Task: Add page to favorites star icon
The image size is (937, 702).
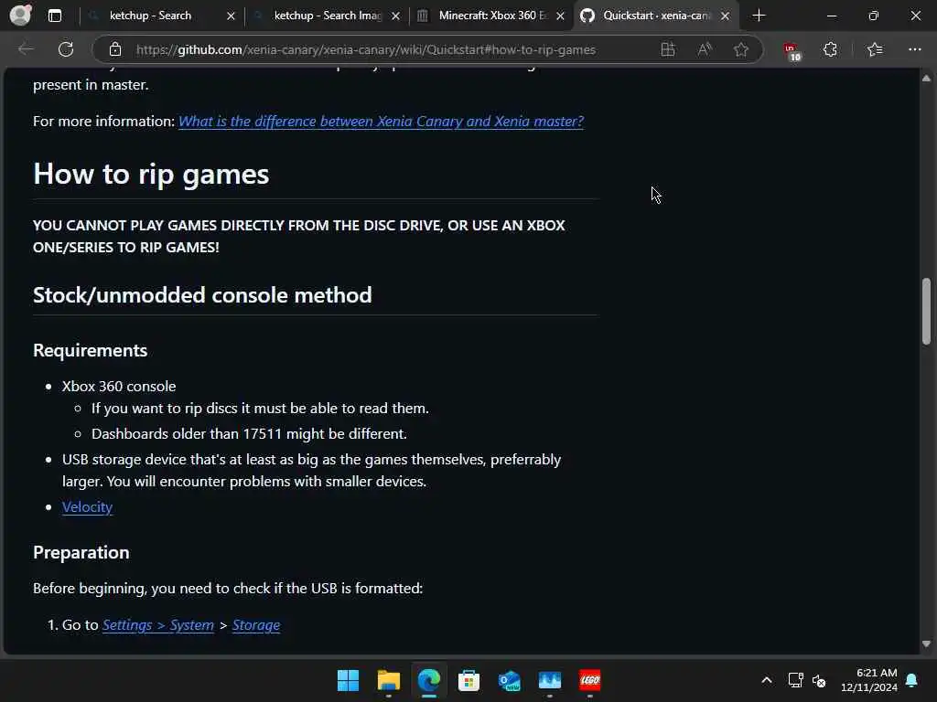Action: click(741, 49)
